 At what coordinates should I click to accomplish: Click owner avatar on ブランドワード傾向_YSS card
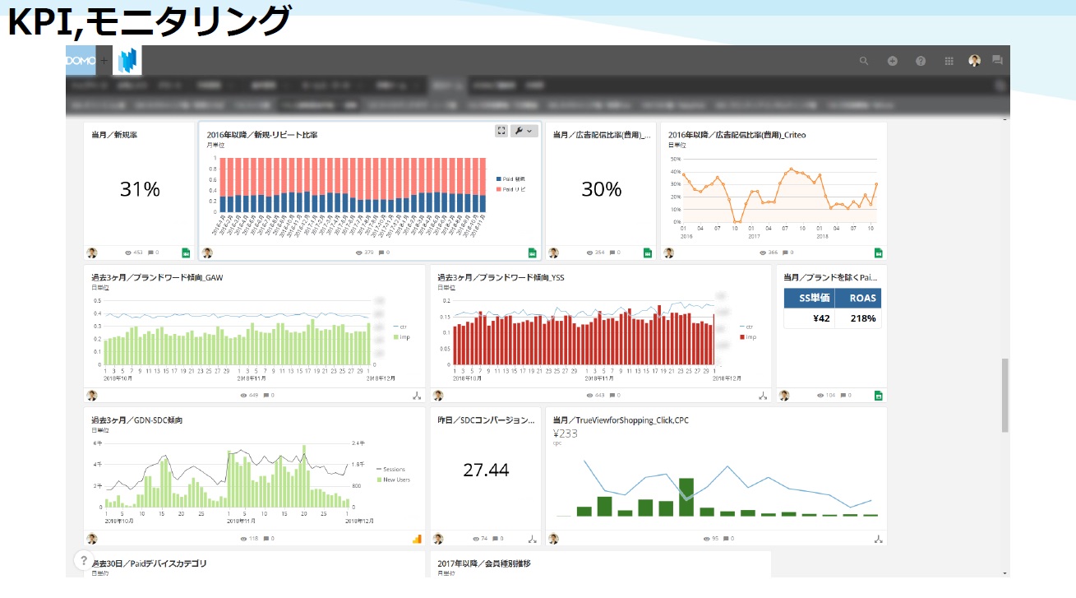[438, 396]
